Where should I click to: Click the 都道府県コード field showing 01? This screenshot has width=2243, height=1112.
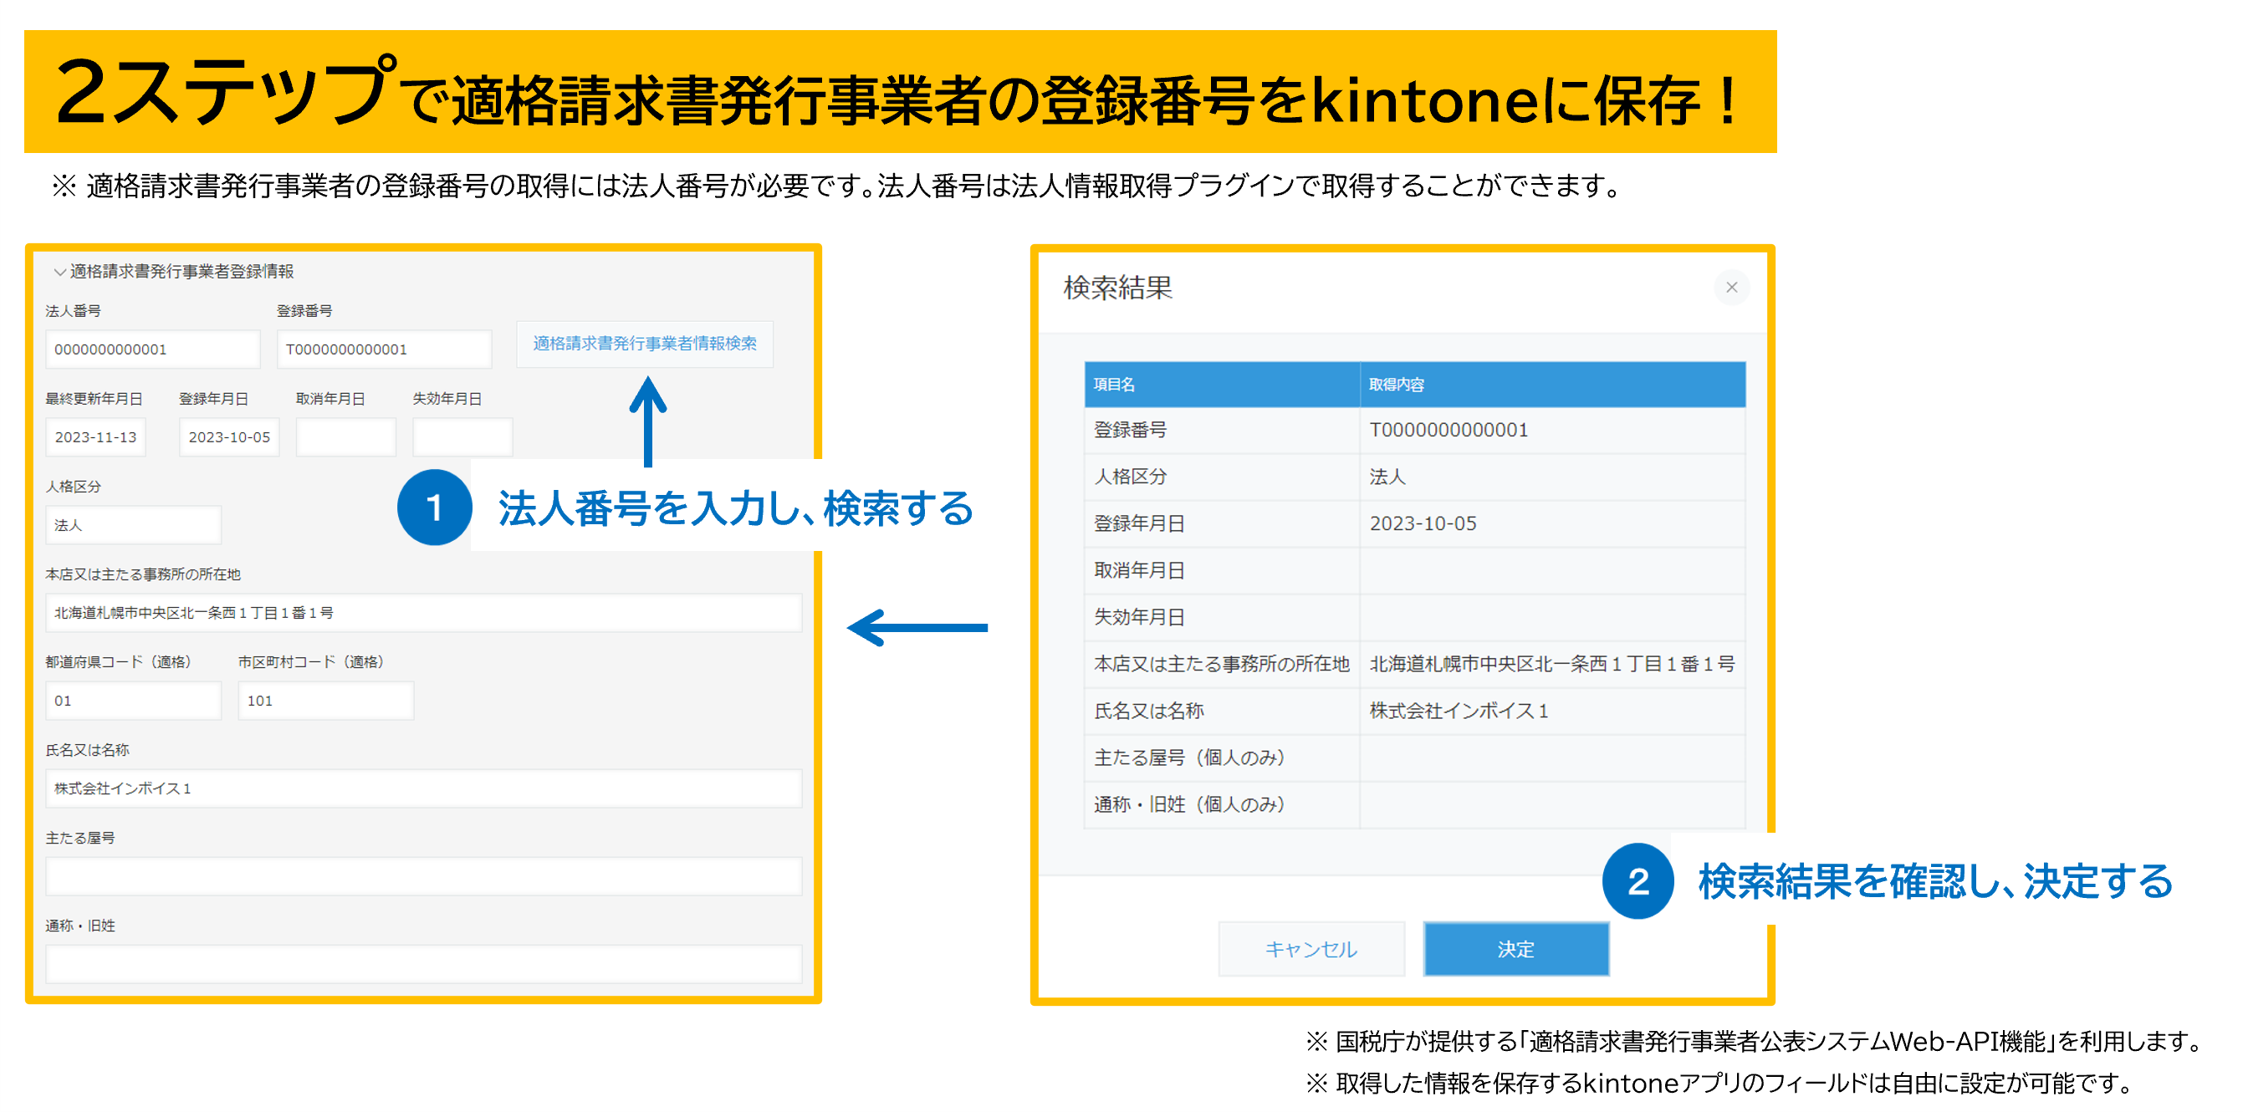tap(133, 701)
